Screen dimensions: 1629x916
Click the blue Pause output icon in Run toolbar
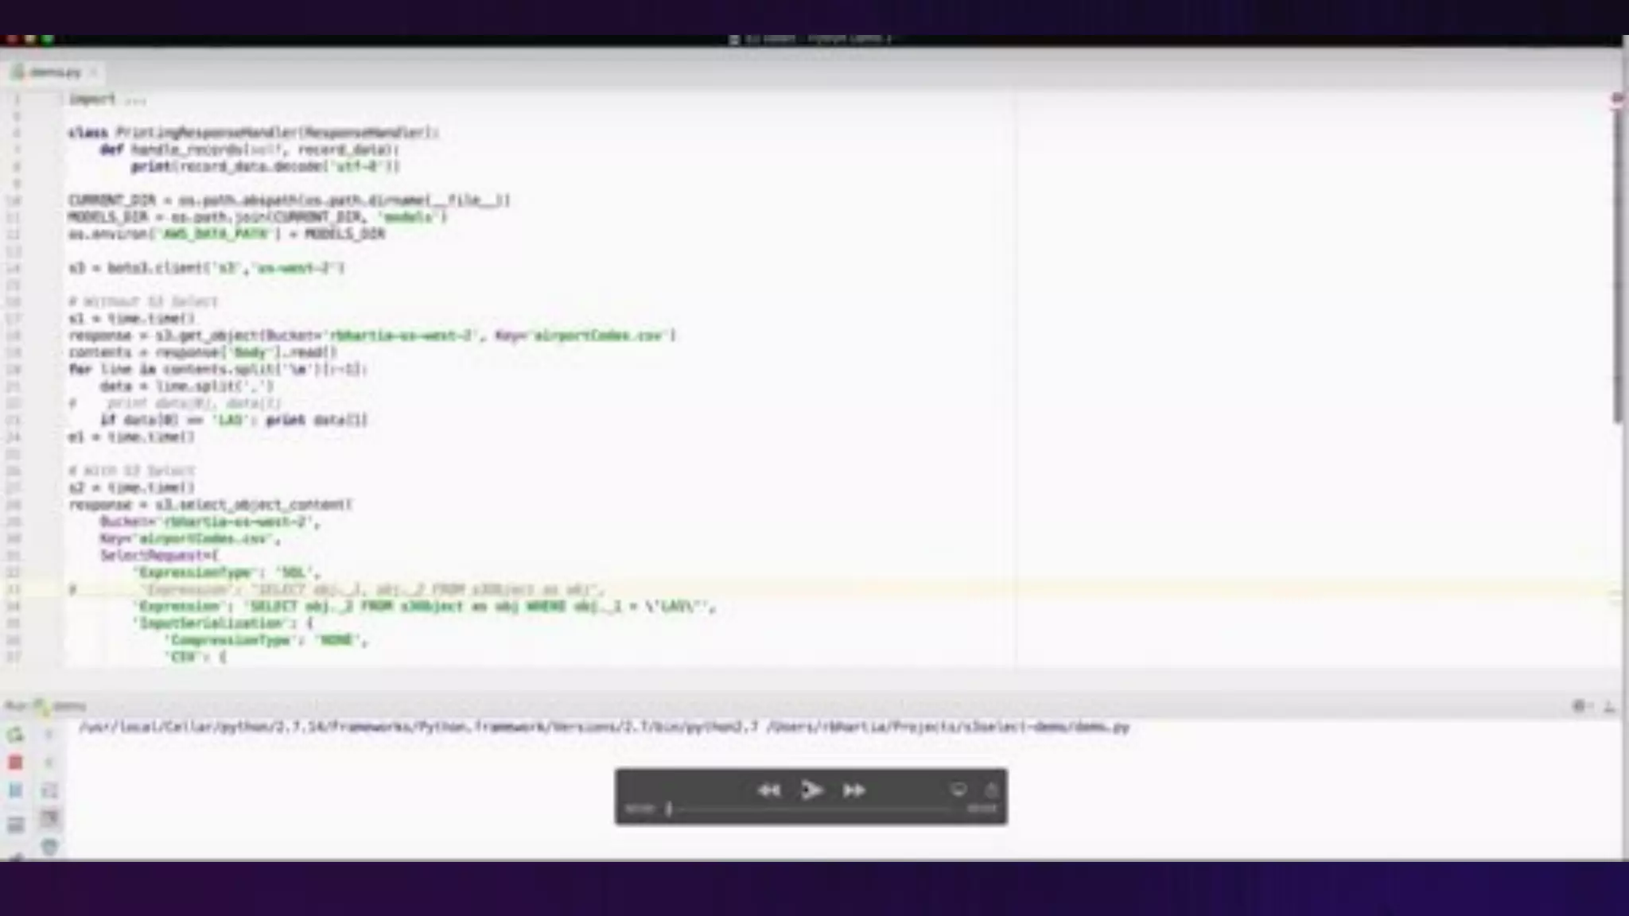pyautogui.click(x=15, y=790)
